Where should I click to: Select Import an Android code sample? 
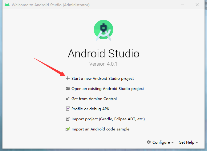100,129
